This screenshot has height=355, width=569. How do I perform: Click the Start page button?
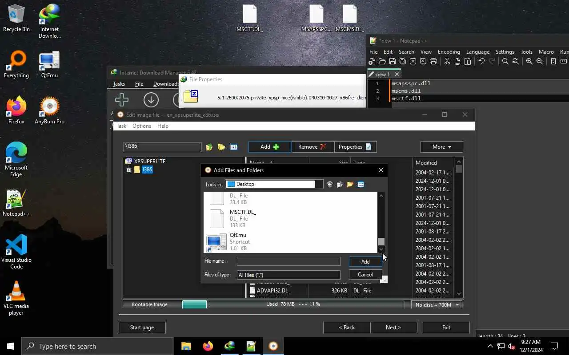[142, 327]
